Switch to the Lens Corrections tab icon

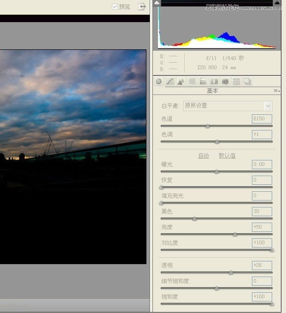[214, 82]
